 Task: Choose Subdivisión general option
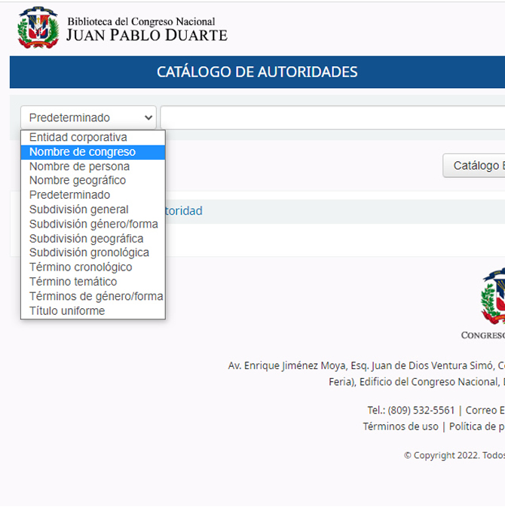point(93,209)
